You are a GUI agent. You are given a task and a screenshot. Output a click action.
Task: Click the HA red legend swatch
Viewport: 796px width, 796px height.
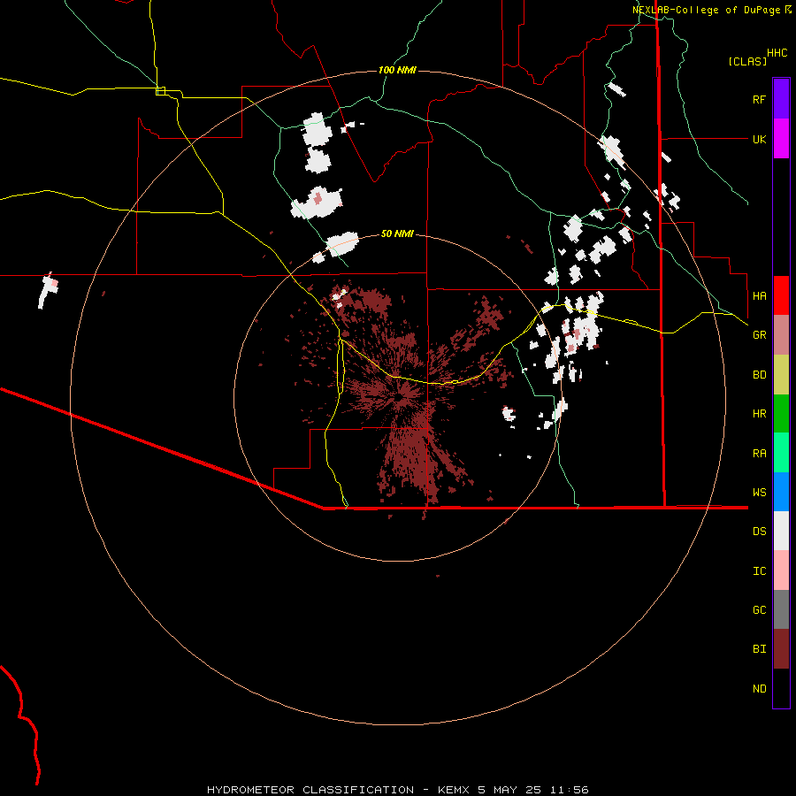(x=781, y=295)
